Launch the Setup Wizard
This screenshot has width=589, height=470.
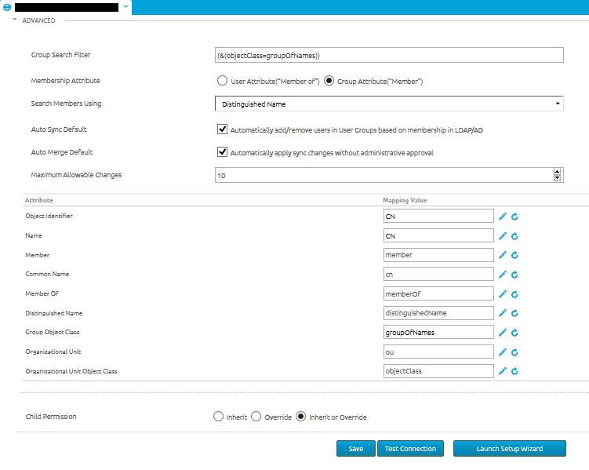click(509, 449)
